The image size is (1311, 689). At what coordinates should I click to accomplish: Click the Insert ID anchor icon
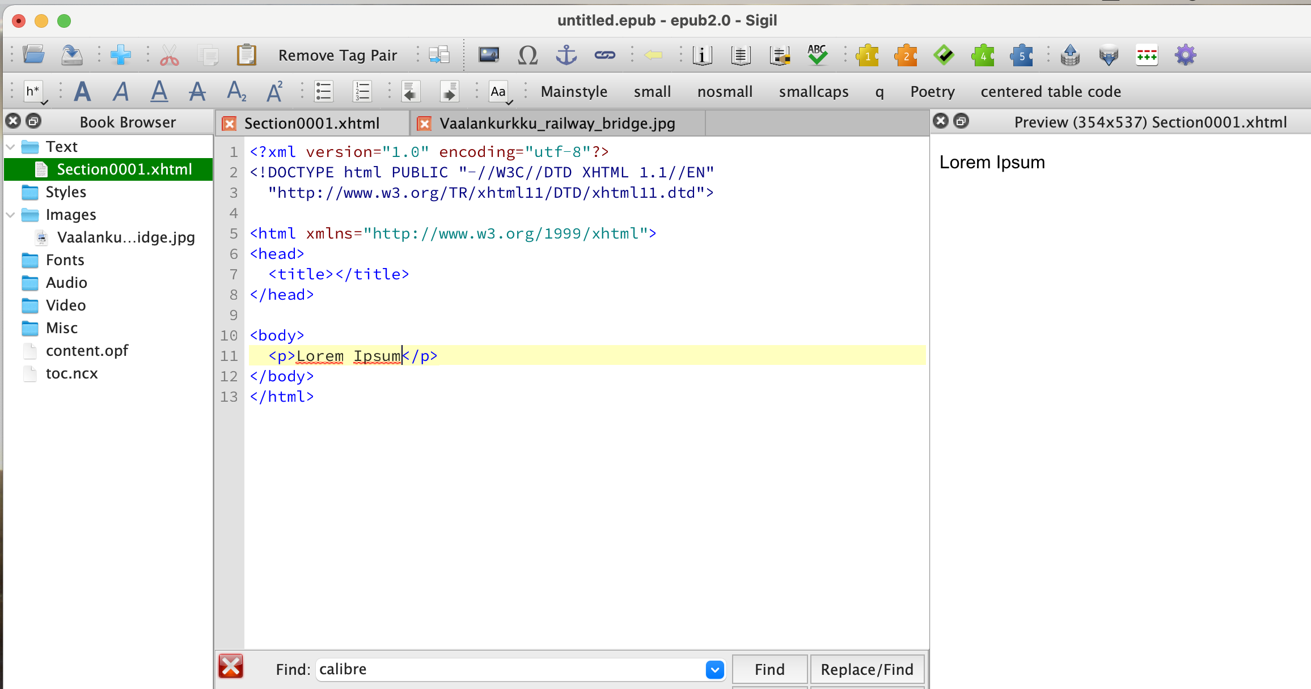coord(566,56)
